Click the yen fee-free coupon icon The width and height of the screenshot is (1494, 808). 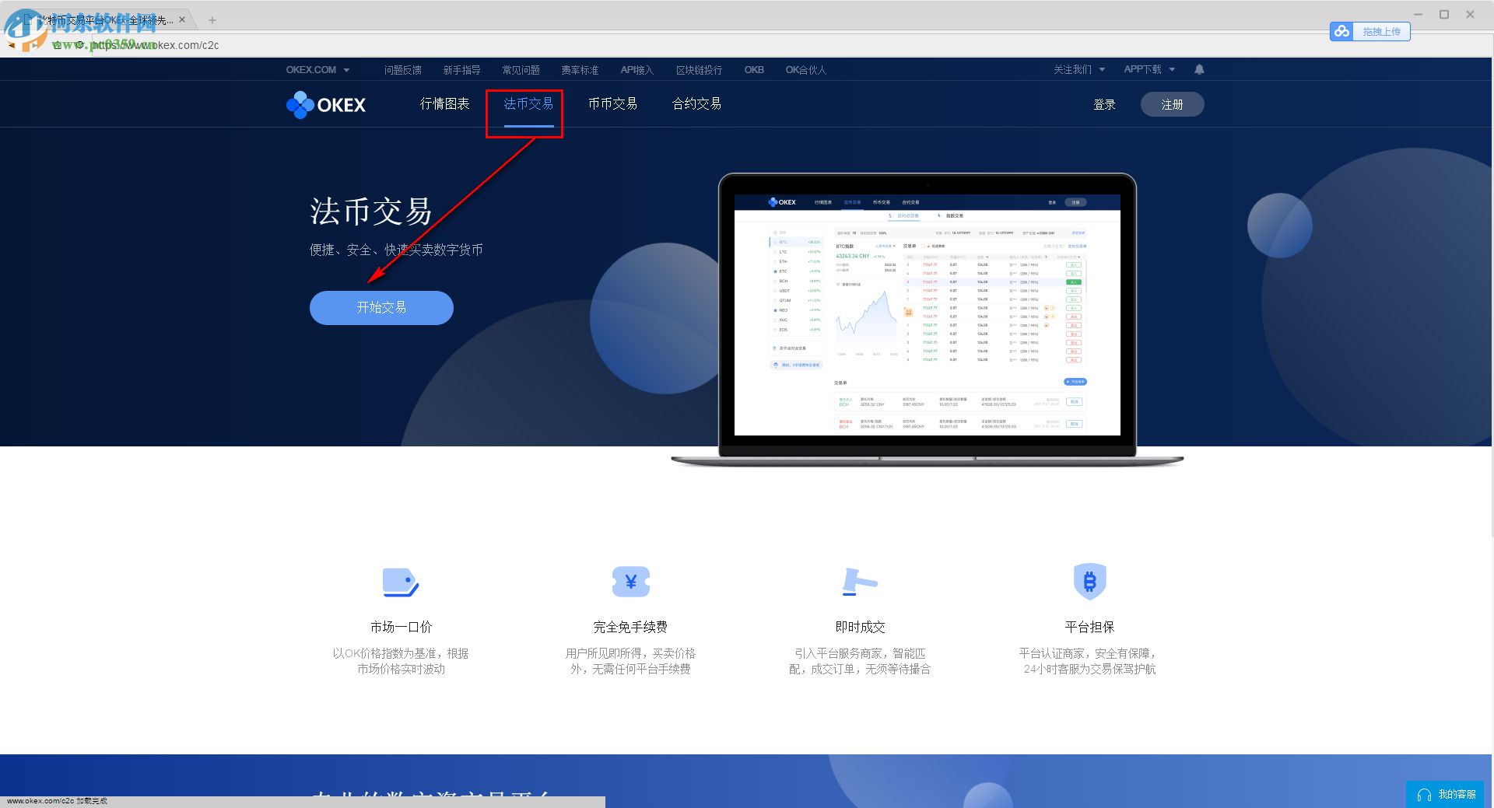pos(630,582)
